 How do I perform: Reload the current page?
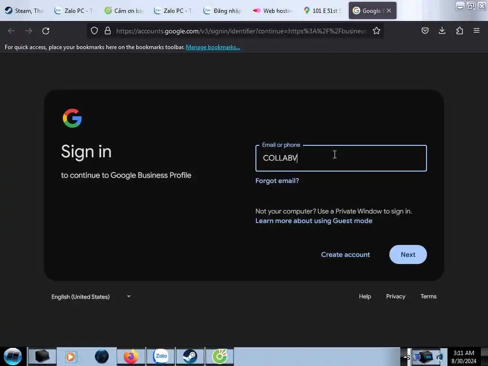click(46, 31)
